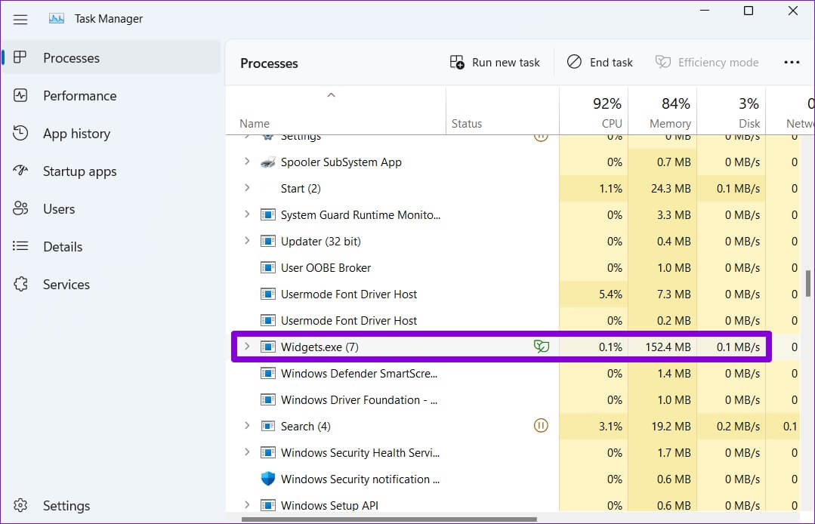
Task: Click the End task circle-slash icon
Action: [574, 62]
